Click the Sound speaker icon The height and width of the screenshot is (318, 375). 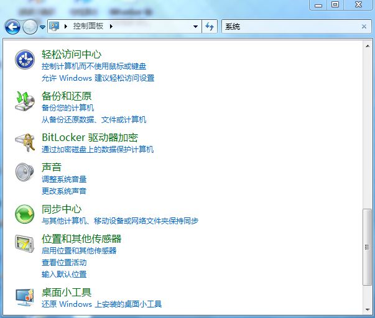coord(25,172)
